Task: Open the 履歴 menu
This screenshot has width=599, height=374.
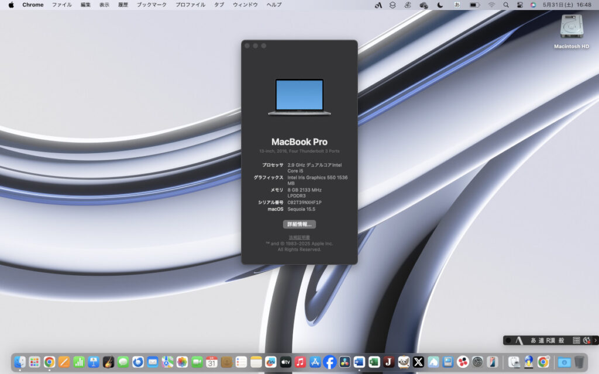Action: [123, 5]
